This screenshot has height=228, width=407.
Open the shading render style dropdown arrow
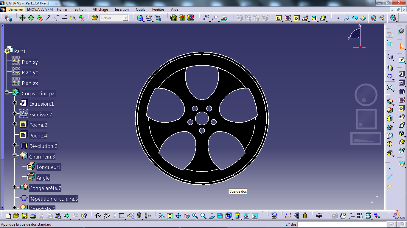pyautogui.click(x=241, y=219)
